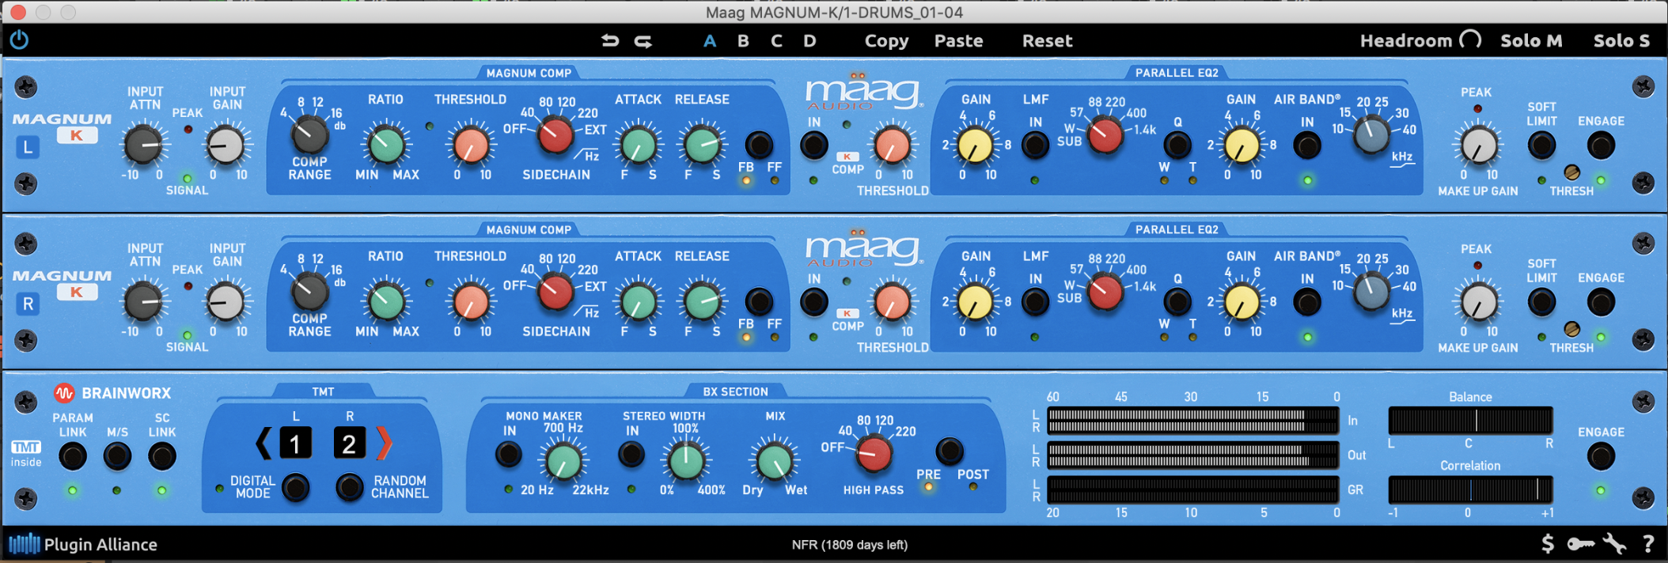
Task: Click the L channel Input Attn knob
Action: click(x=144, y=145)
